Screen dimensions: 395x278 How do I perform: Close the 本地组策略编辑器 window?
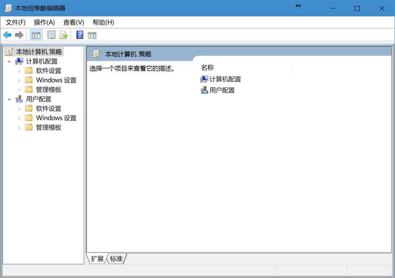tap(382, 8)
